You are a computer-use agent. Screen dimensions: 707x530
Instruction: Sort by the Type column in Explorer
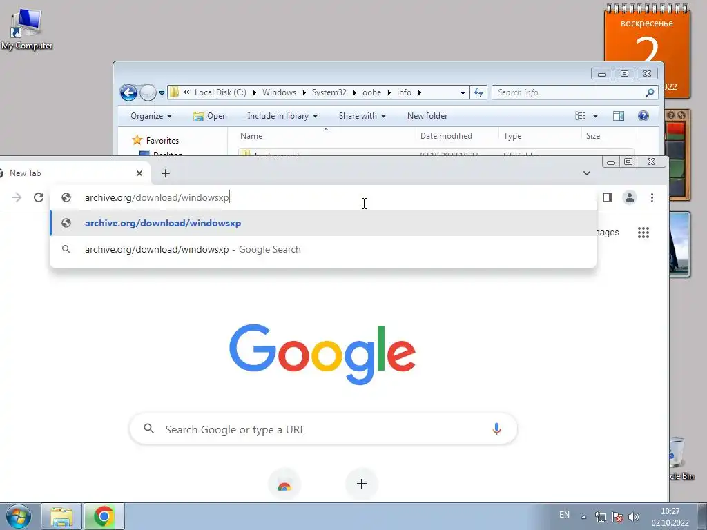[x=540, y=136]
